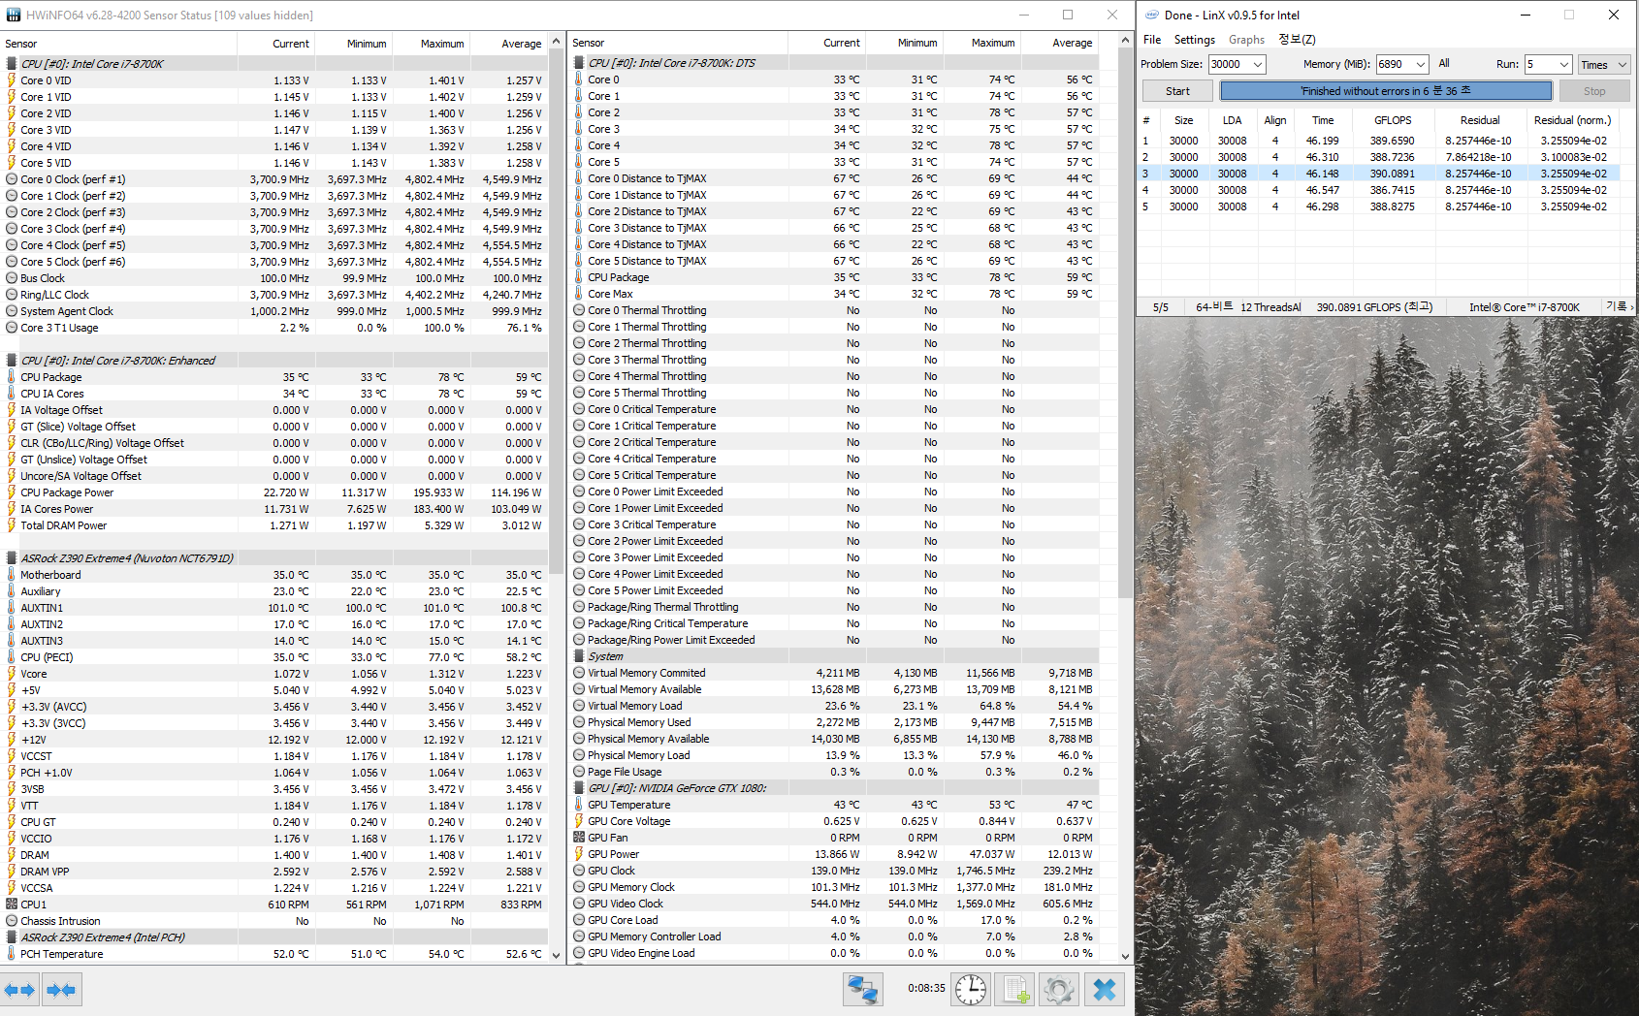Click the clock icon beside elapsed time 0:08:35
The image size is (1639, 1016).
[x=970, y=990]
